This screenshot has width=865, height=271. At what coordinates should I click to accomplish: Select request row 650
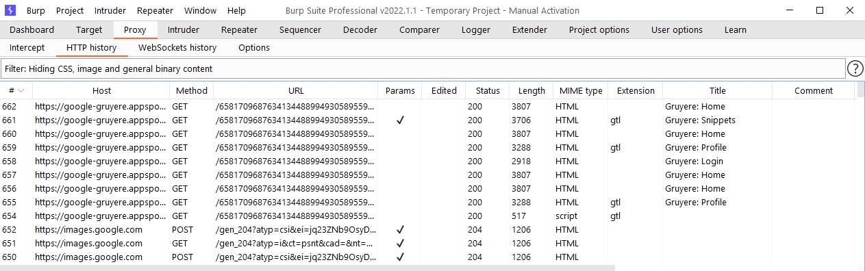[x=427, y=257]
